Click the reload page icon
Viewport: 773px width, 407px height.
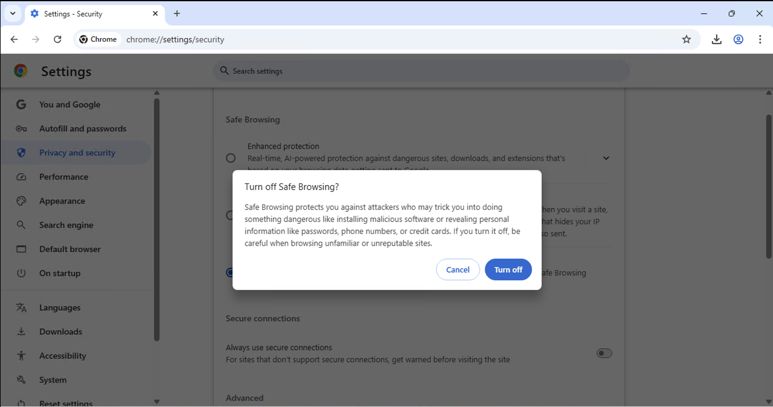57,39
